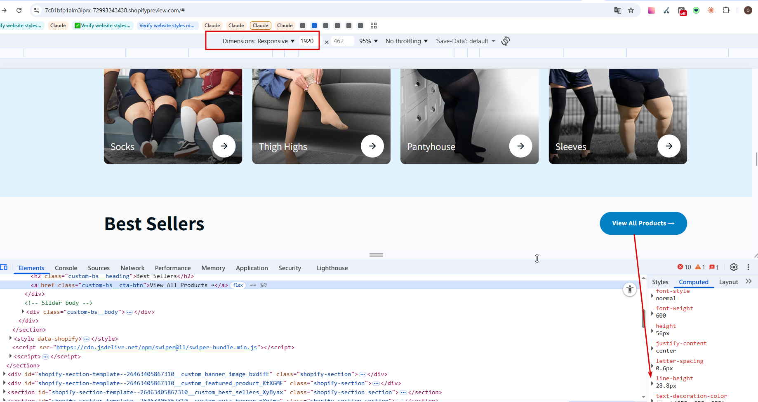Rotate the device viewport orientation
Image resolution: width=758 pixels, height=402 pixels.
coord(506,41)
